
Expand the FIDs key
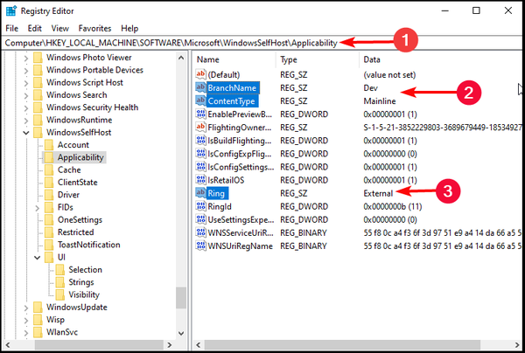click(x=36, y=208)
